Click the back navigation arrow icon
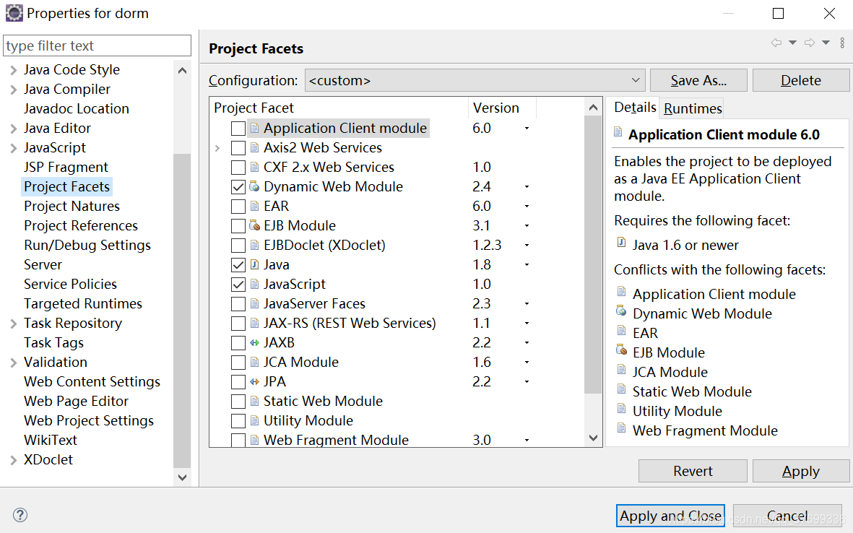853x533 pixels. point(776,43)
